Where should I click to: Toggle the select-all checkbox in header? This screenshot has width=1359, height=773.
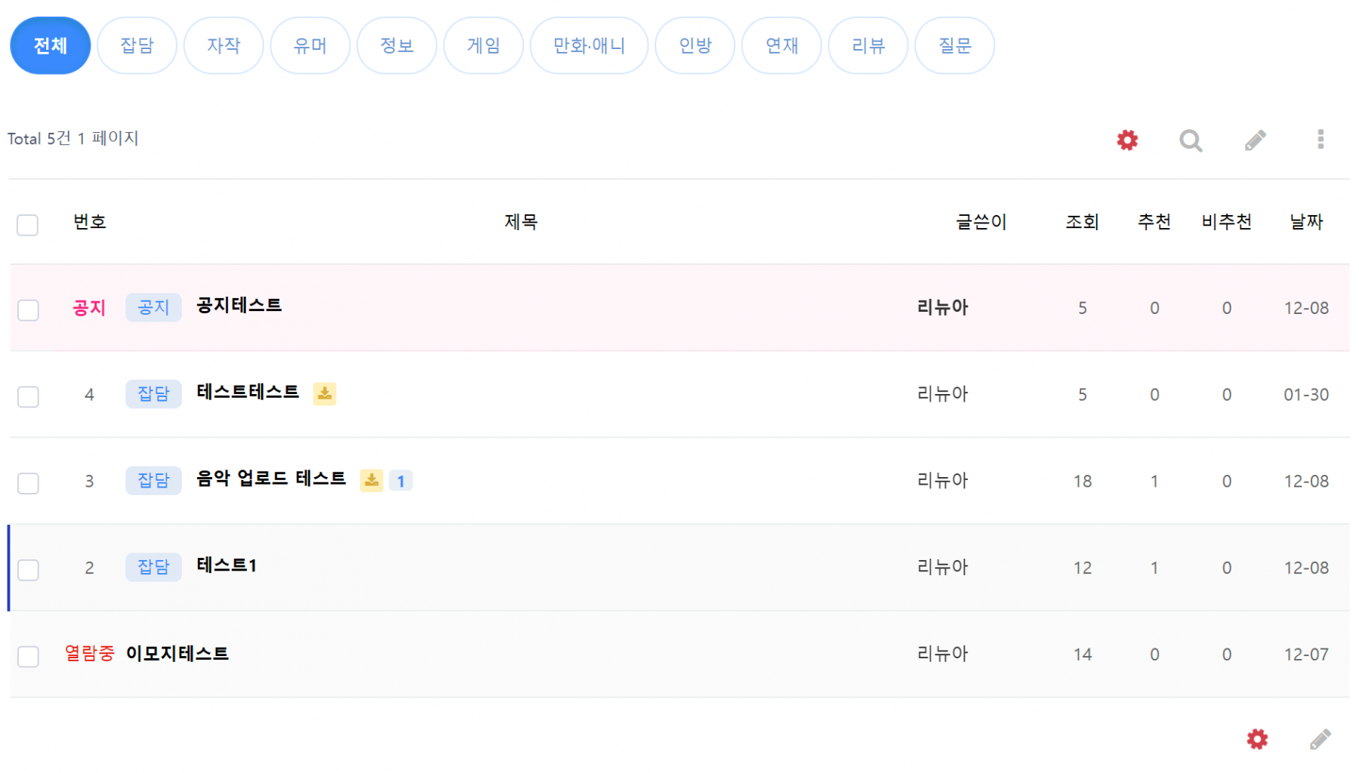28,225
